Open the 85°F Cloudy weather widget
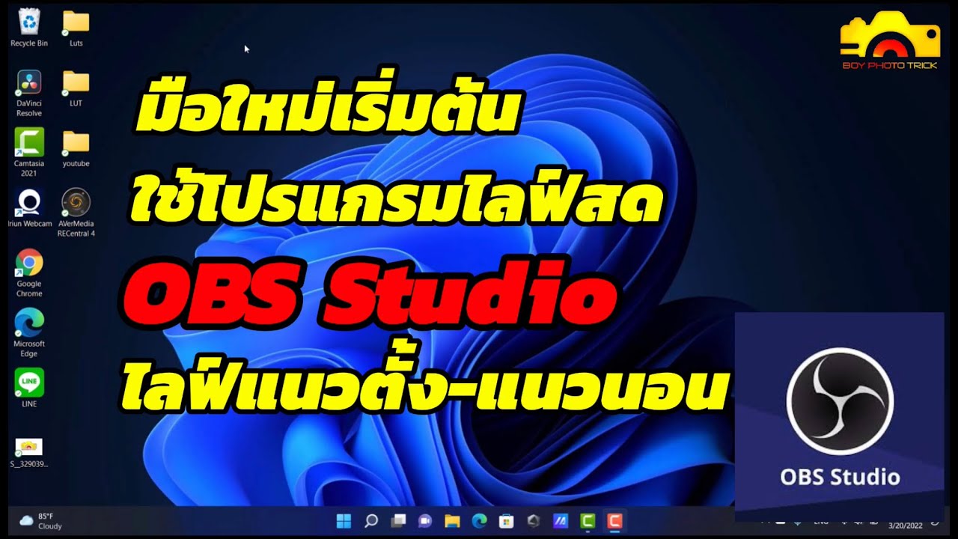Viewport: 958px width, 539px height. [x=41, y=521]
